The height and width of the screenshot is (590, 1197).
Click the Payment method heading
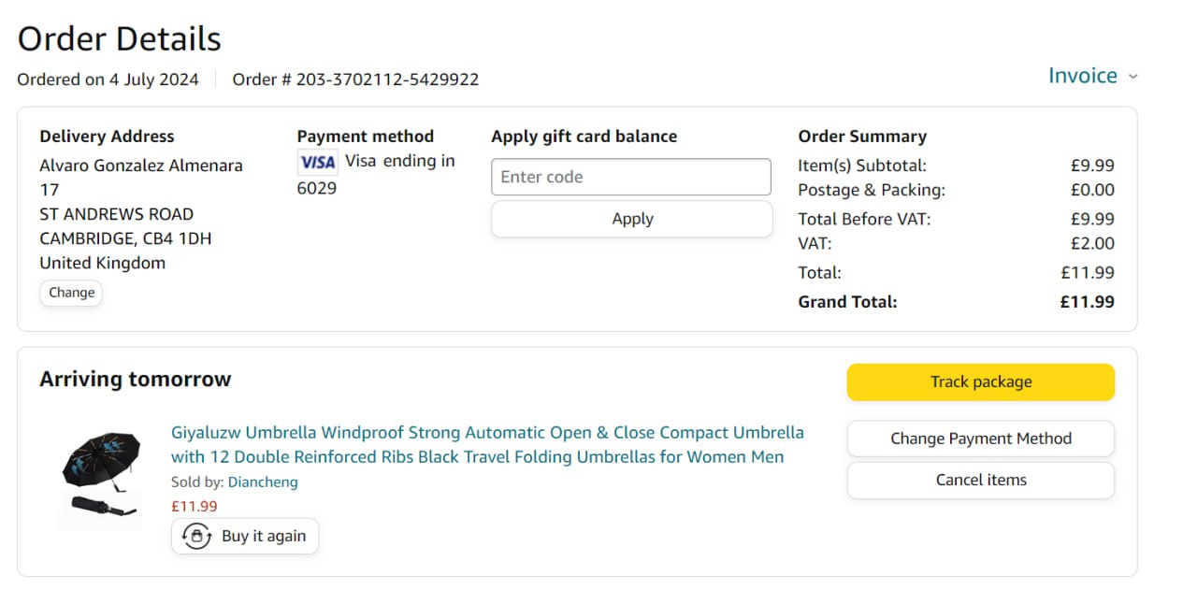[x=365, y=137]
